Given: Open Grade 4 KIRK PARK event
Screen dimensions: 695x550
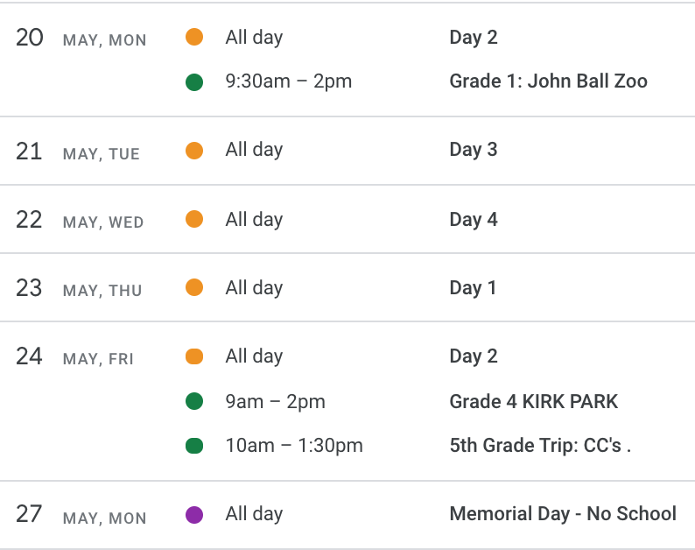Looking at the screenshot, I should [533, 401].
